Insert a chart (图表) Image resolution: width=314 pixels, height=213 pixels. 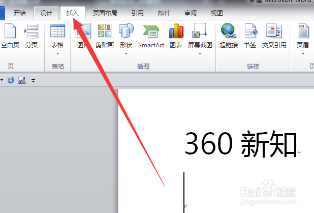click(176, 36)
